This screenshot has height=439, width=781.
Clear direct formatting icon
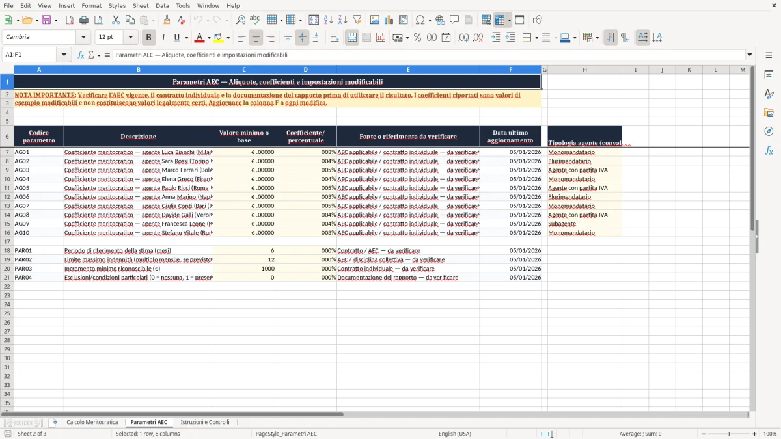[x=181, y=20]
